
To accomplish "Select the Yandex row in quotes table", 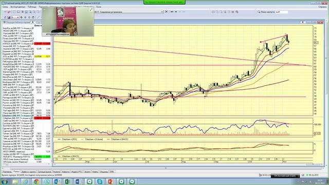I will 27,154.
